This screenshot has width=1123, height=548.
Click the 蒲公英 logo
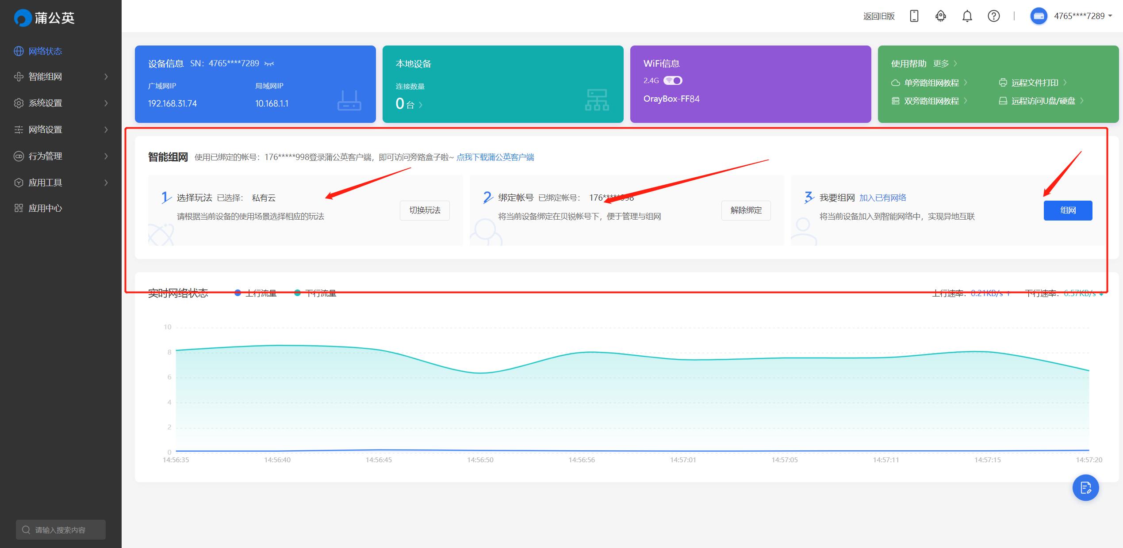pyautogui.click(x=44, y=18)
